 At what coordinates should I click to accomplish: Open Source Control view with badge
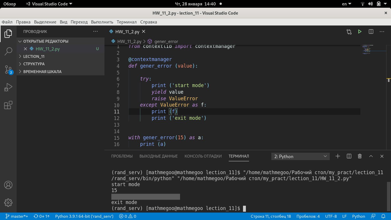(x=8, y=70)
